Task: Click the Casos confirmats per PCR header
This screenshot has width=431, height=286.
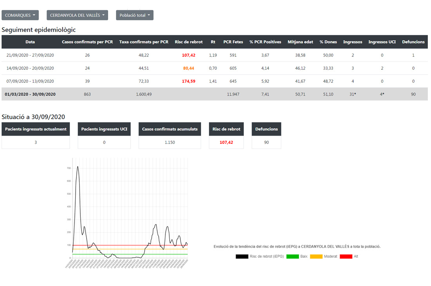Action: pos(87,42)
